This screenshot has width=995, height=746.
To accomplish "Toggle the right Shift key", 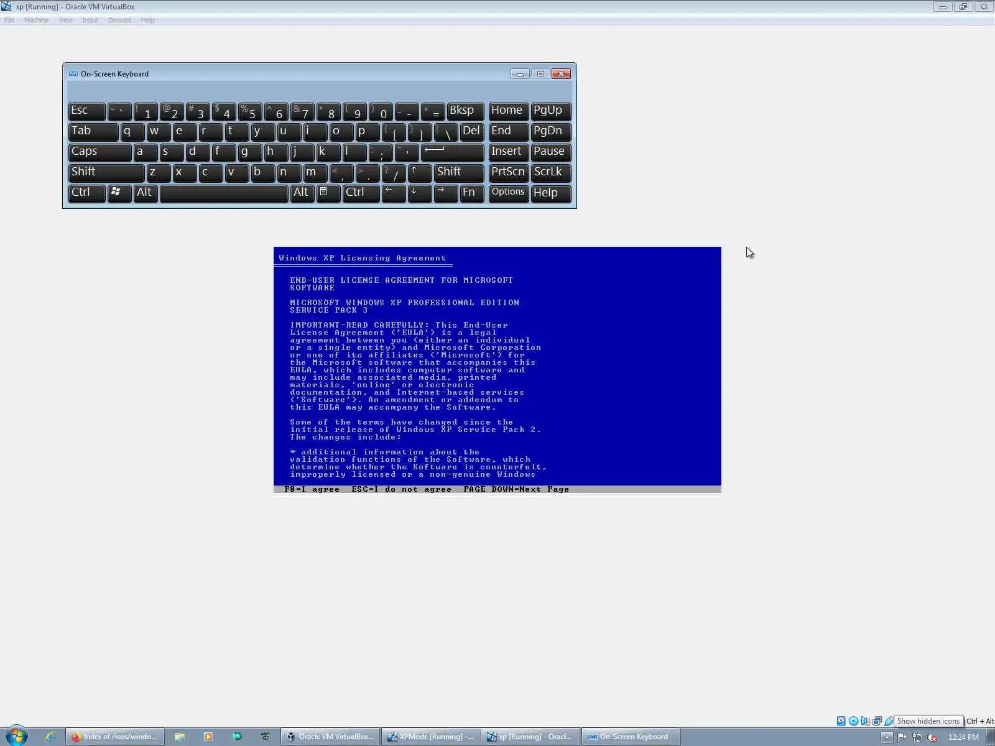I will click(459, 173).
